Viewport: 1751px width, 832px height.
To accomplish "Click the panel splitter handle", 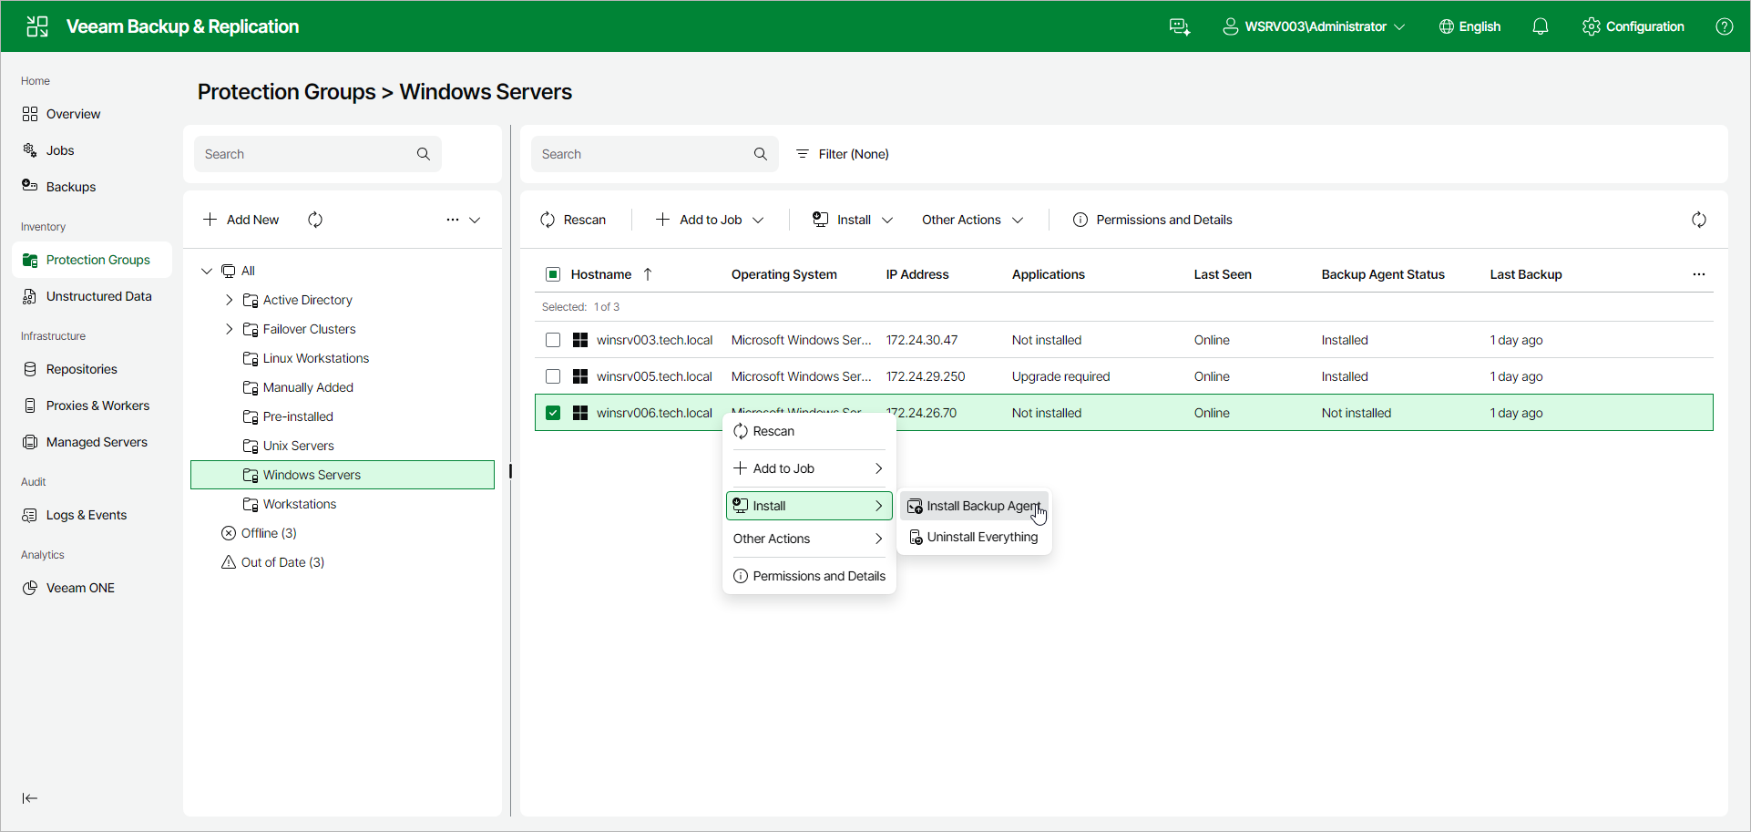I will (x=510, y=471).
